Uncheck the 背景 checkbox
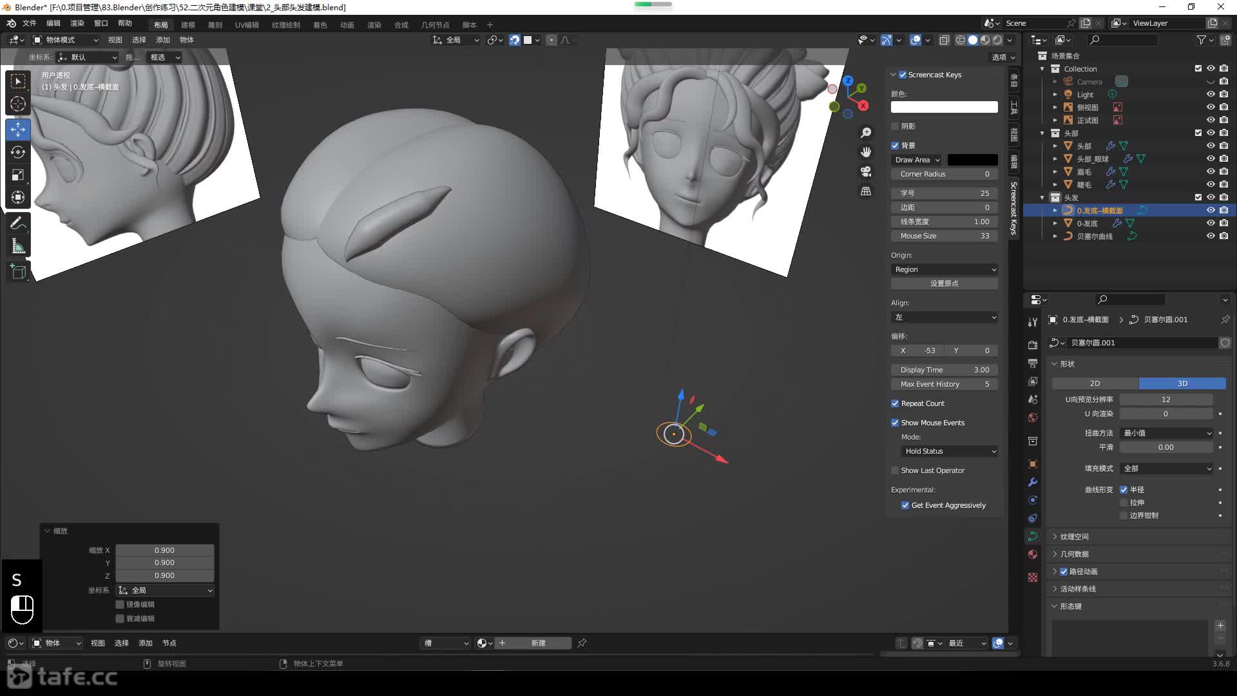Viewport: 1237px width, 696px height. (895, 146)
